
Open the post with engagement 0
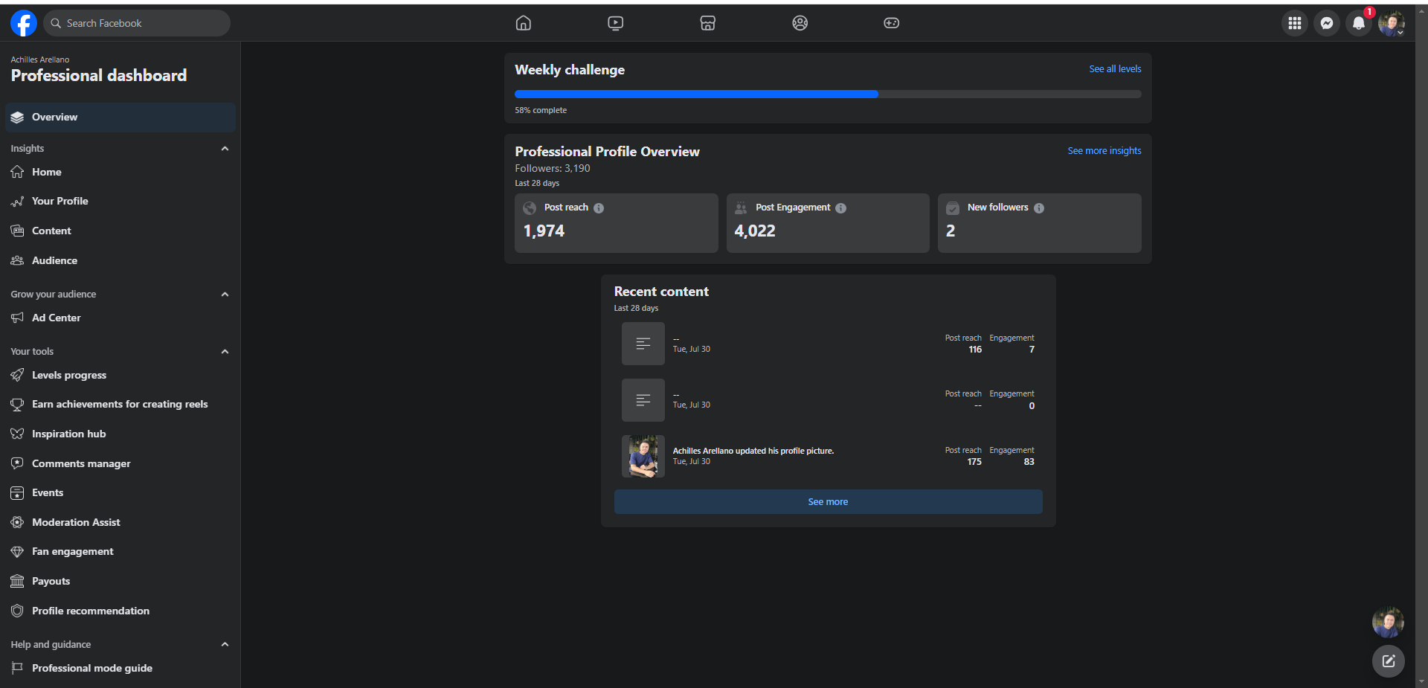(x=828, y=400)
